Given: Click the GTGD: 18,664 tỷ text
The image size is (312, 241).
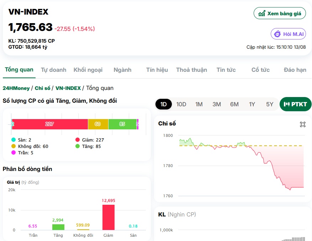Looking at the screenshot, I should (28, 47).
